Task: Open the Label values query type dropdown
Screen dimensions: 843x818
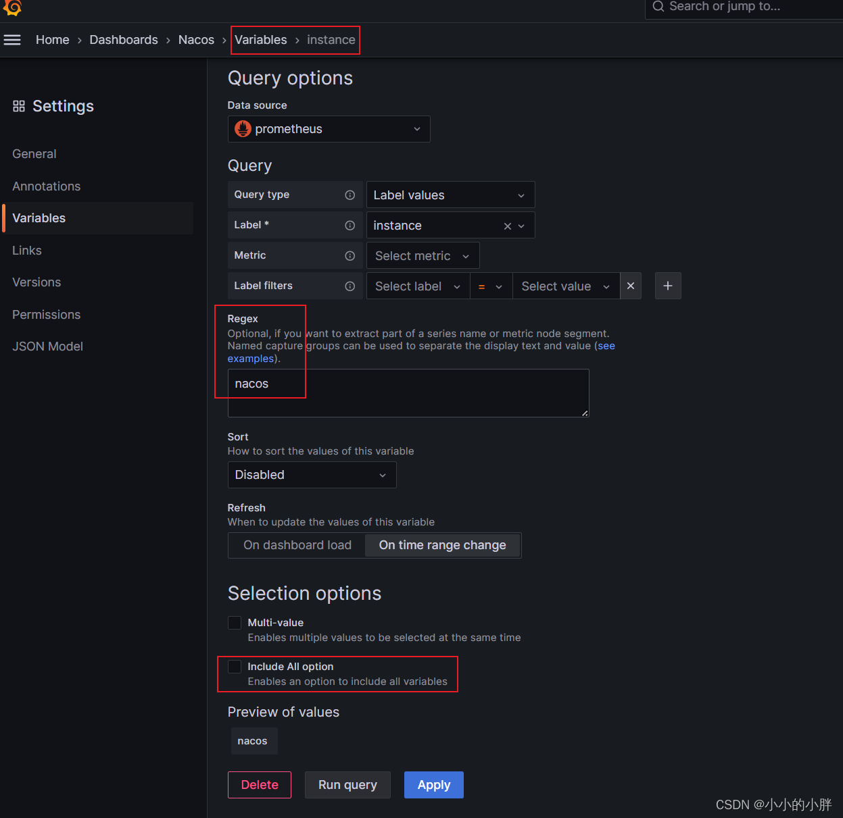Action: [450, 195]
